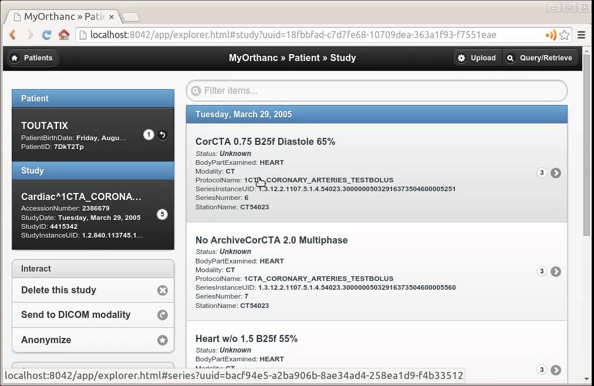Click the page vertical scrollbar thumb
The image size is (594, 386).
(586, 145)
